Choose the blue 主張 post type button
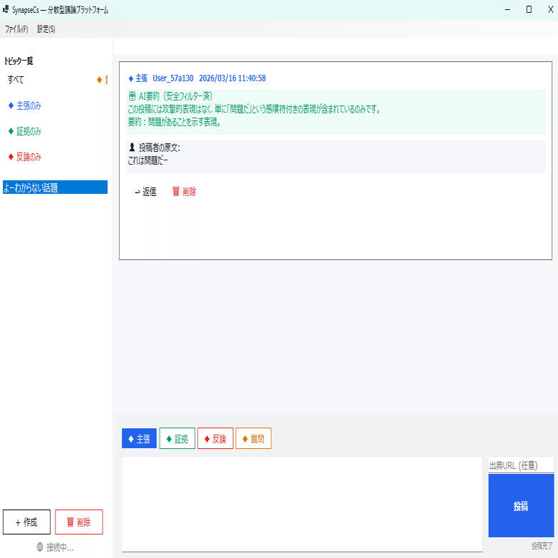The image size is (558, 558). [x=139, y=438]
